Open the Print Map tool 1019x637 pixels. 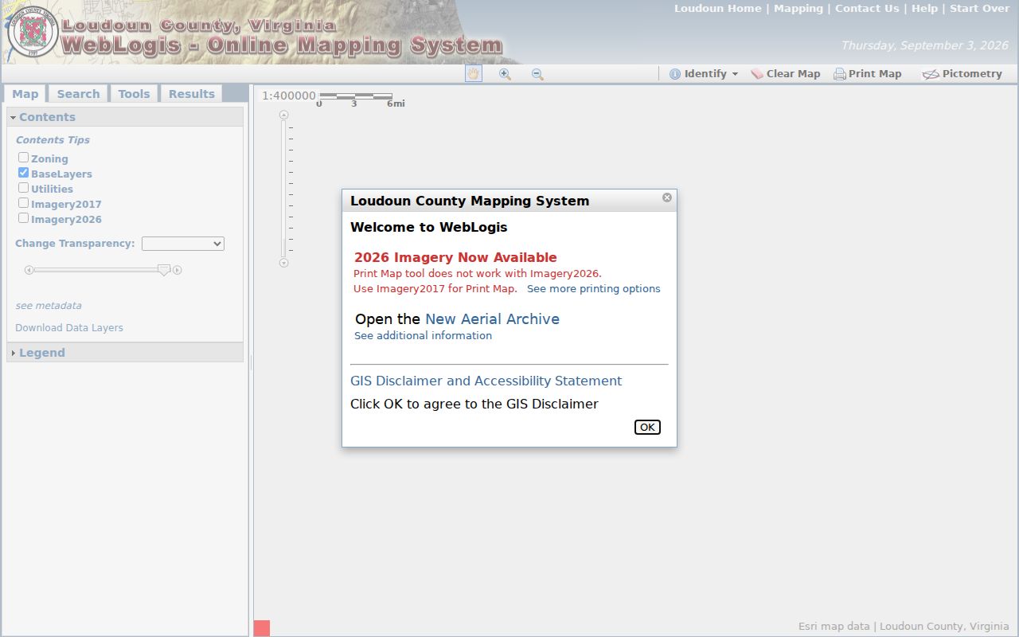[867, 74]
